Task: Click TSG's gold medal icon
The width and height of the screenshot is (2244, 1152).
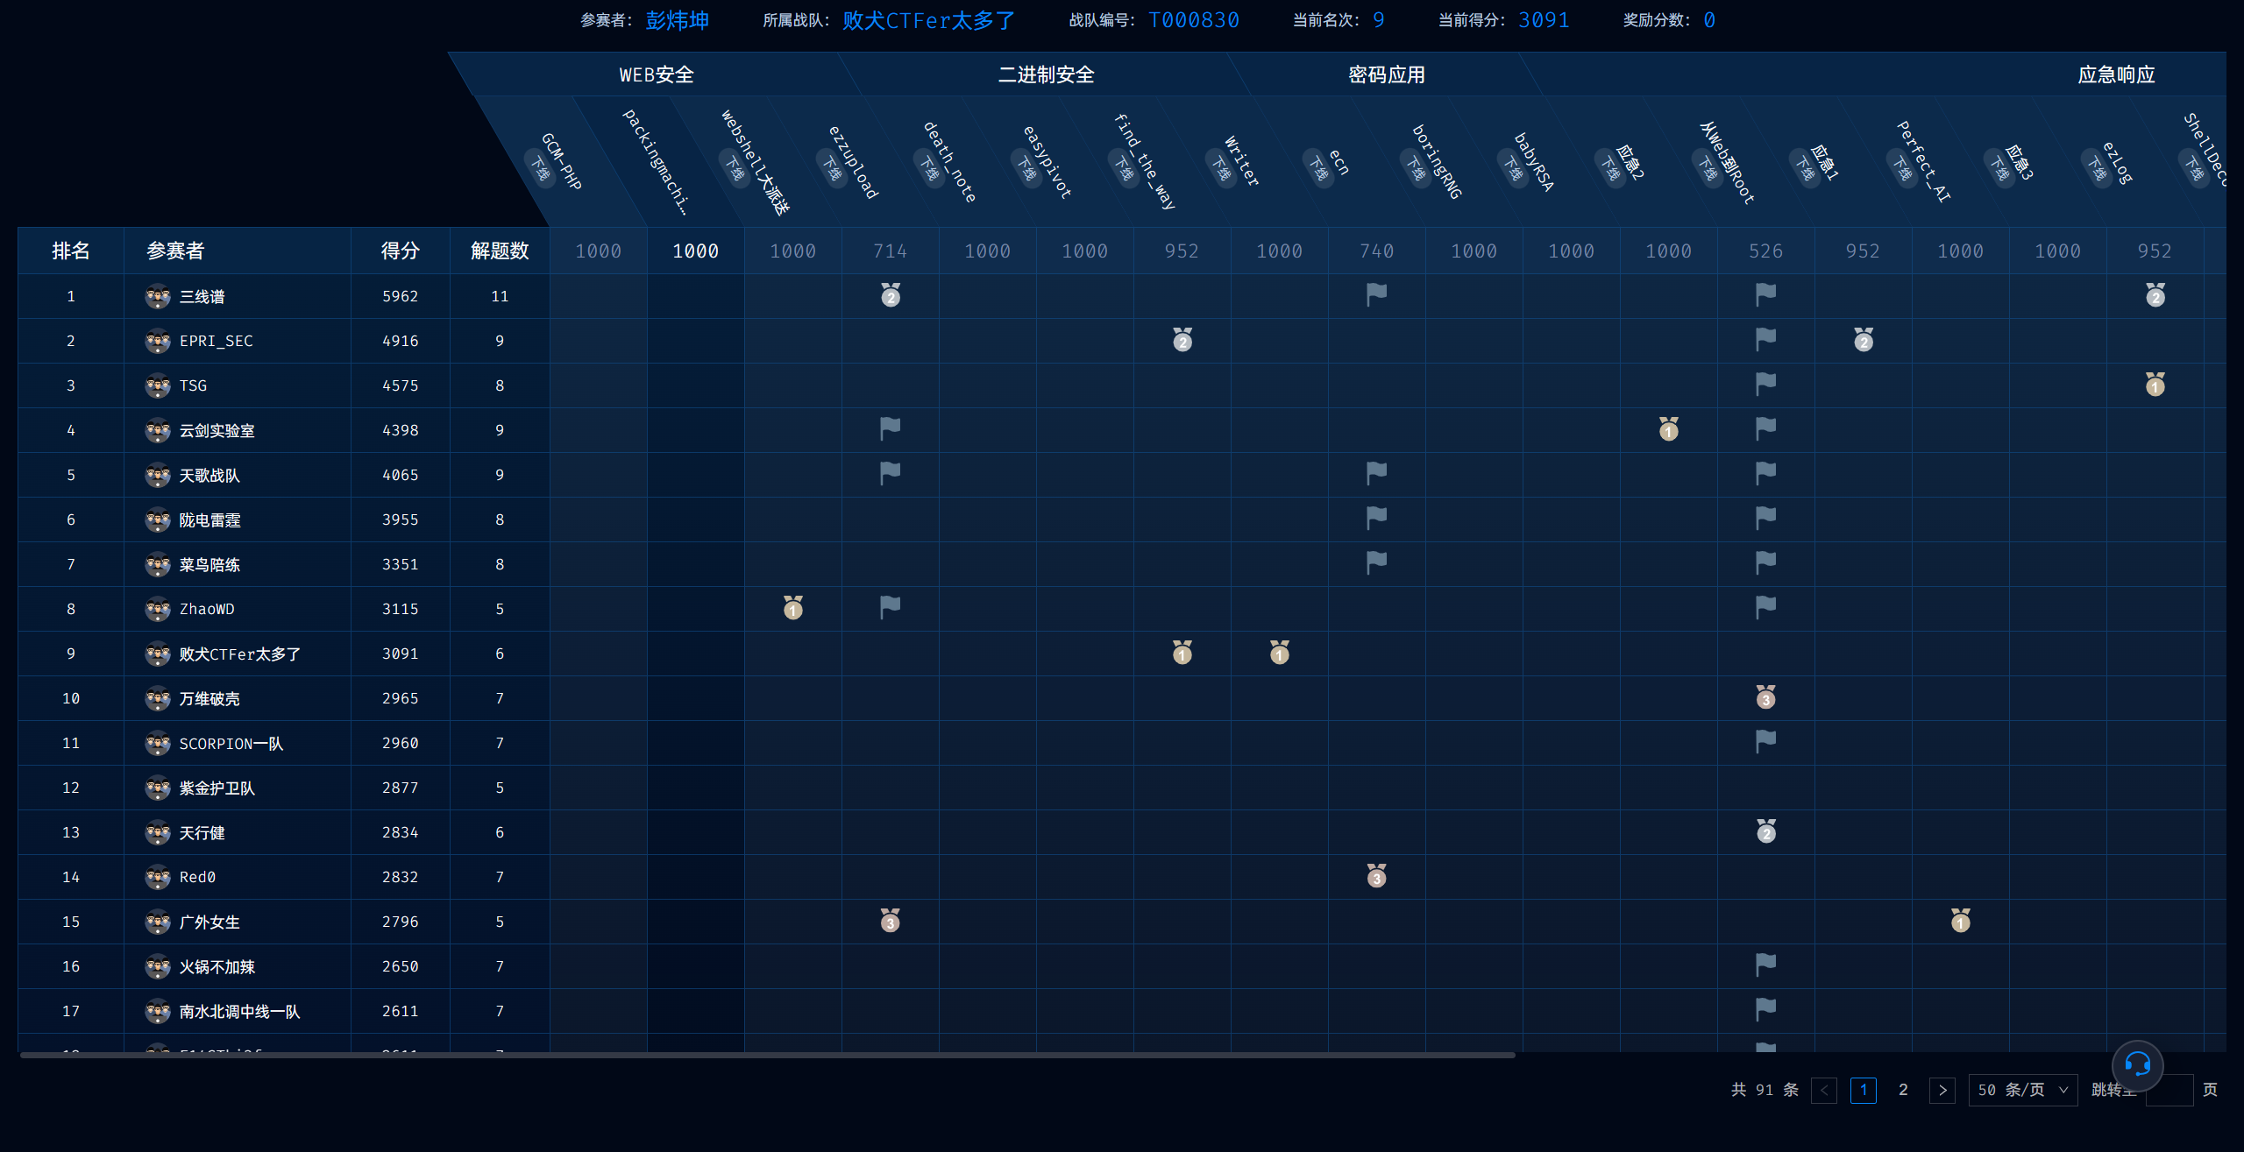Action: pyautogui.click(x=2155, y=385)
